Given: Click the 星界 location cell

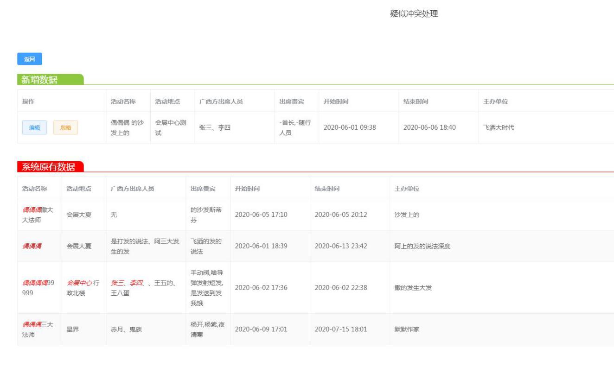Looking at the screenshot, I should pyautogui.click(x=72, y=329).
